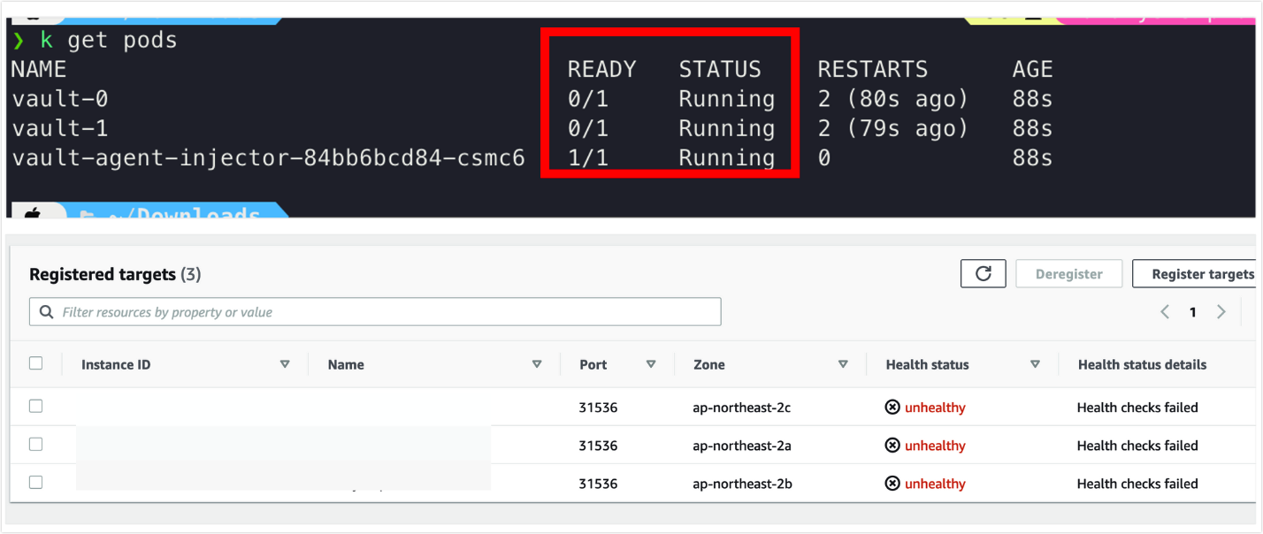1263x534 pixels.
Task: Click Health checks failed for ap-northeast-2c
Action: [x=1137, y=408]
